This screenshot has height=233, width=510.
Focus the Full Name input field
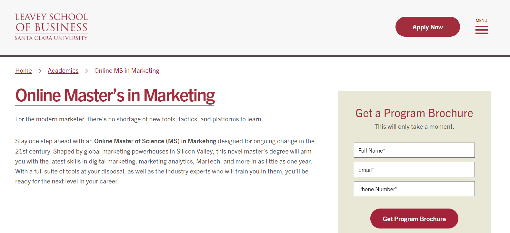(x=414, y=150)
